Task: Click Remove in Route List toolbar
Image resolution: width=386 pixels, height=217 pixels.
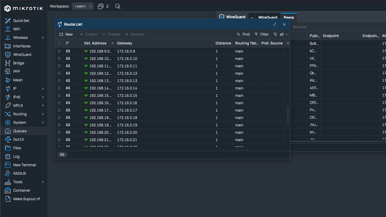Action: coord(135,34)
